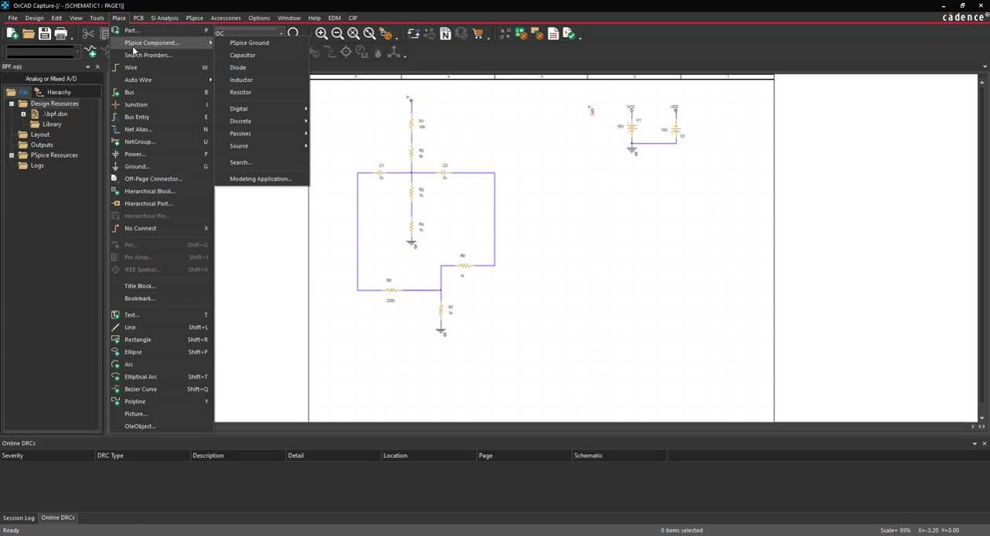Open part search with the shopping cart icon
This screenshot has width=990, height=536.
478,34
